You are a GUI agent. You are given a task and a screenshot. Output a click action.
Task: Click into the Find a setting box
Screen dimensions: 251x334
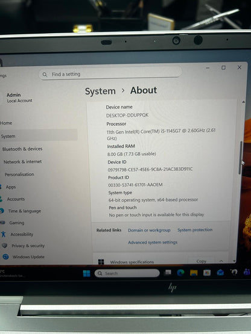coord(110,73)
